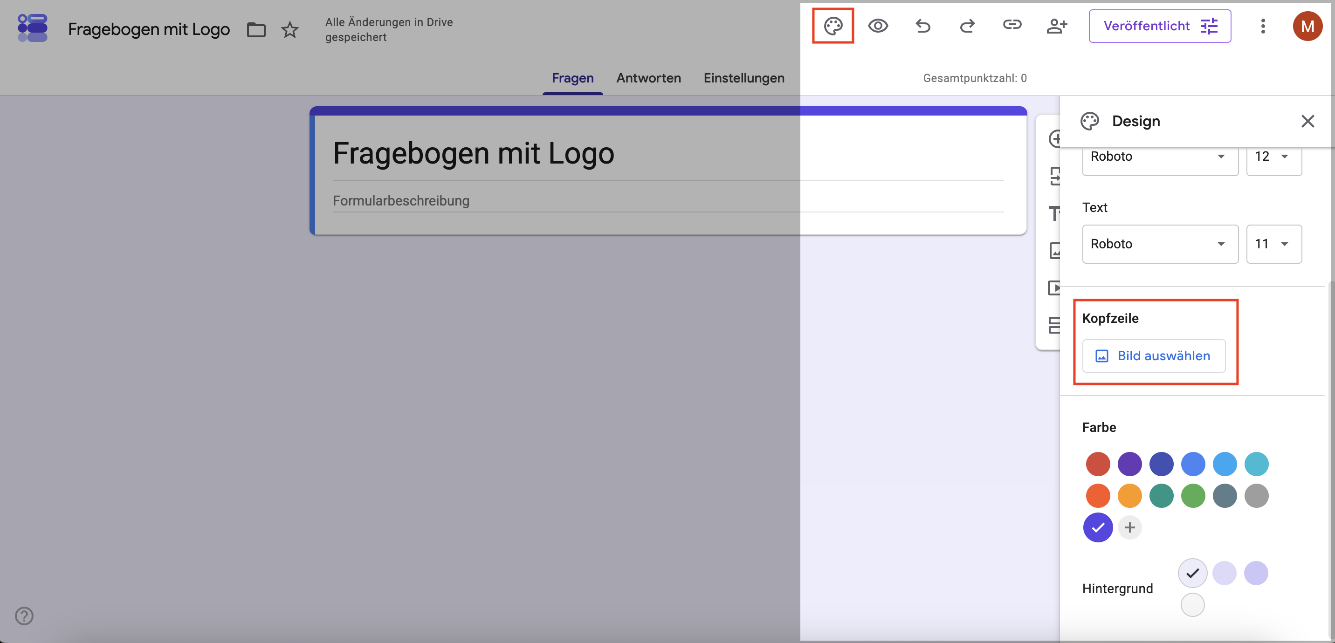Select the light grey background color
Screen dimensions: 1335x643
click(1192, 605)
